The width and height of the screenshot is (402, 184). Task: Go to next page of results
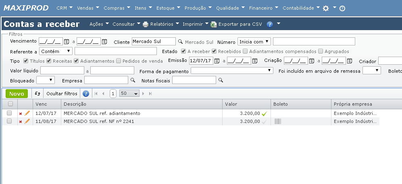143,94
